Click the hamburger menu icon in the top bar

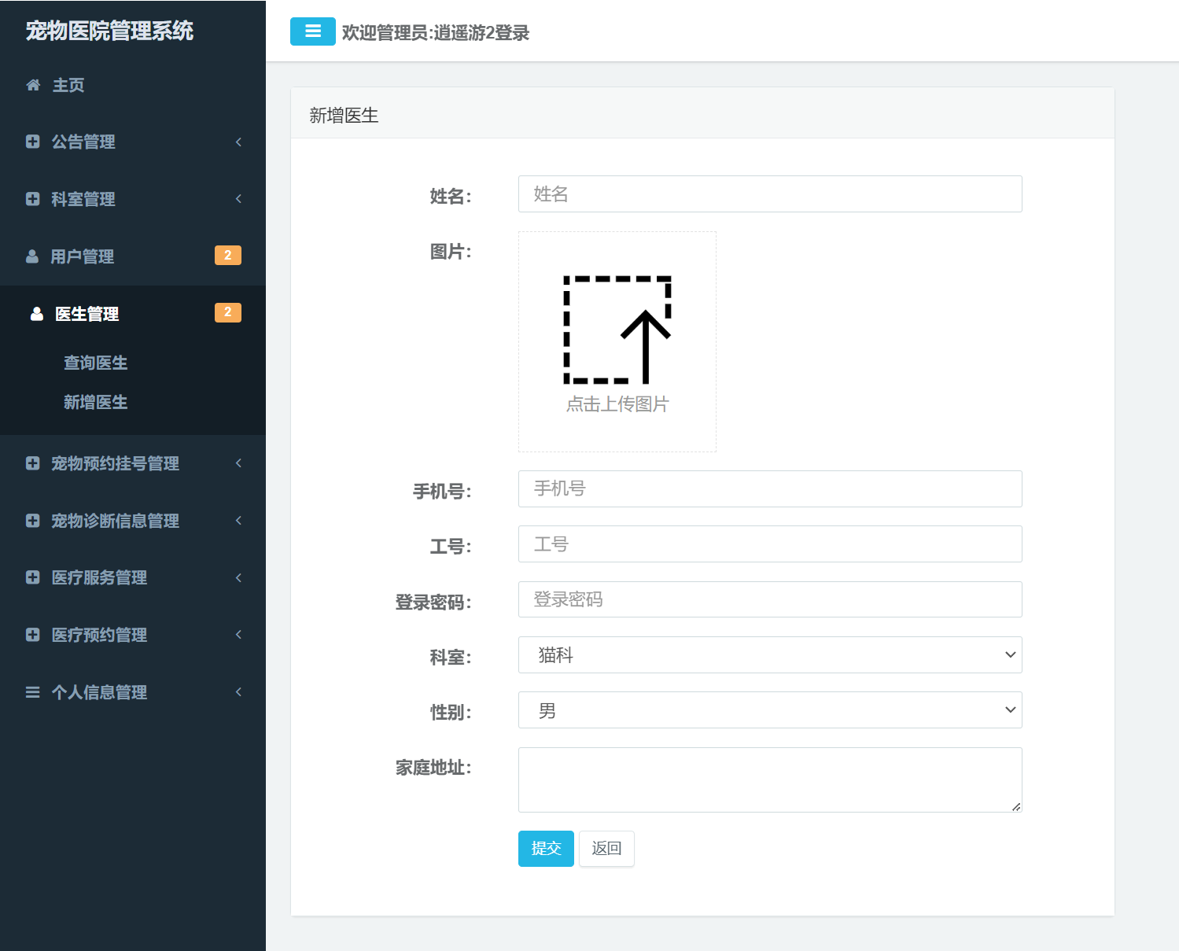[x=312, y=31]
